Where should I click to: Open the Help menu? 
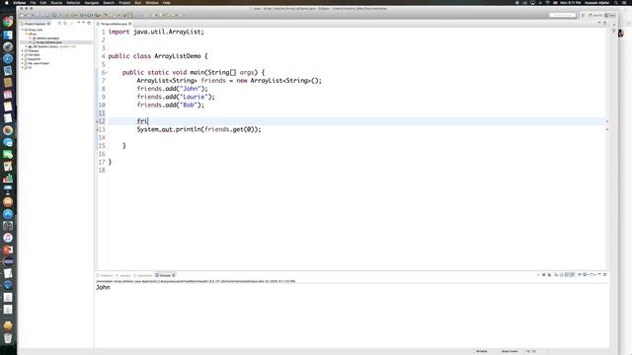click(x=166, y=2)
